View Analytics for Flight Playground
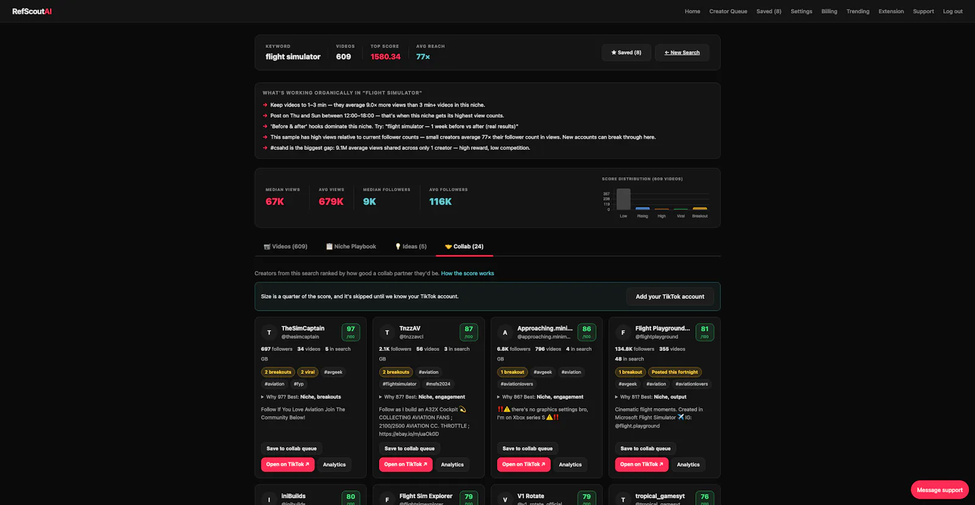This screenshot has width=975, height=505. point(689,465)
